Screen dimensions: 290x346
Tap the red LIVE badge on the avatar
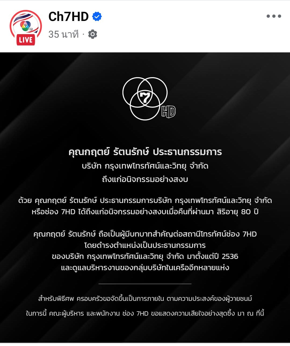coord(26,40)
